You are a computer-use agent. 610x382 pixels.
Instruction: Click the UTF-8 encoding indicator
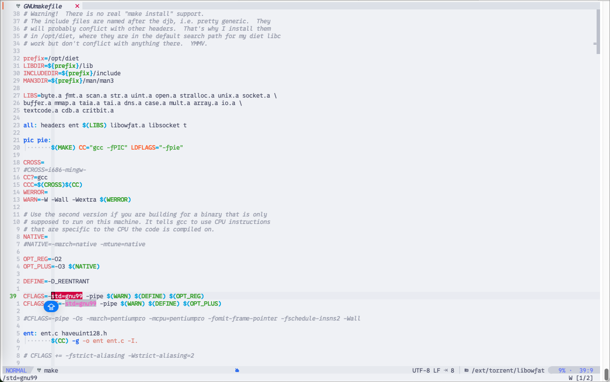(x=421, y=371)
